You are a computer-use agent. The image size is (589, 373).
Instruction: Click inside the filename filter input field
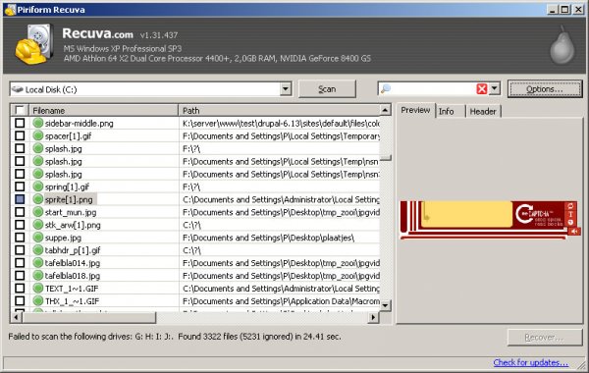click(433, 89)
